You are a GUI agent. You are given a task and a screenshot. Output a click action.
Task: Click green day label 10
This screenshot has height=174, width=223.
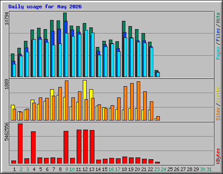(72, 169)
